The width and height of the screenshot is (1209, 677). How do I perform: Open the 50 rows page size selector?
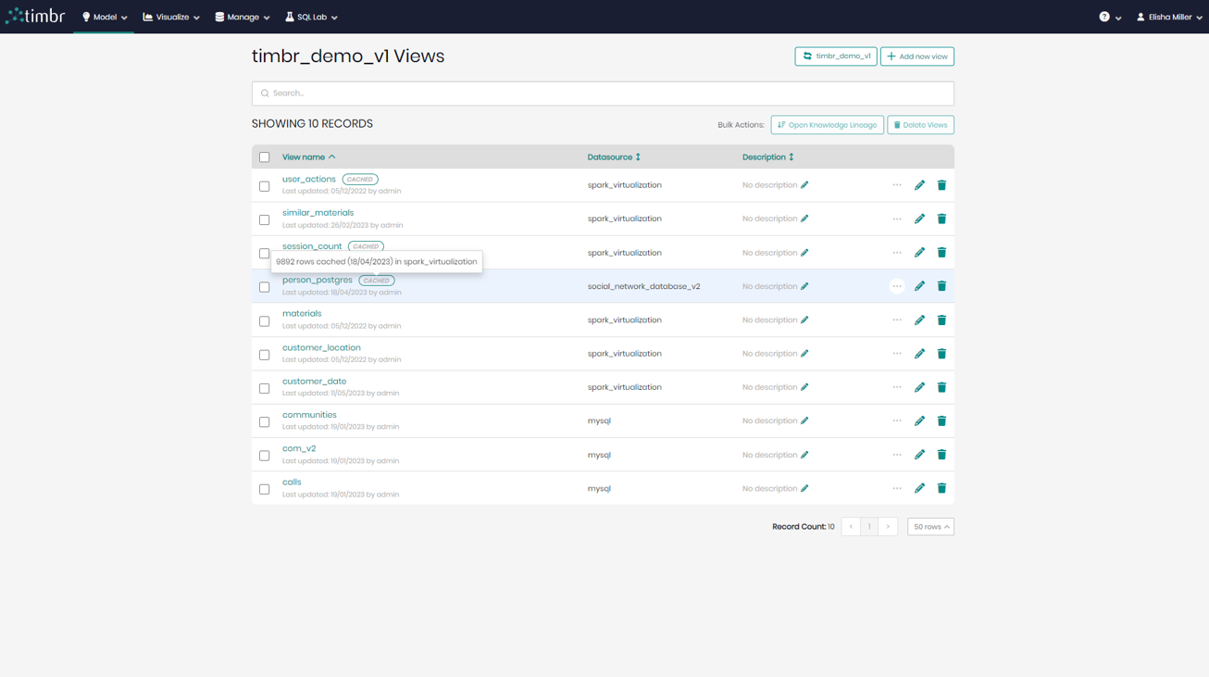(929, 526)
